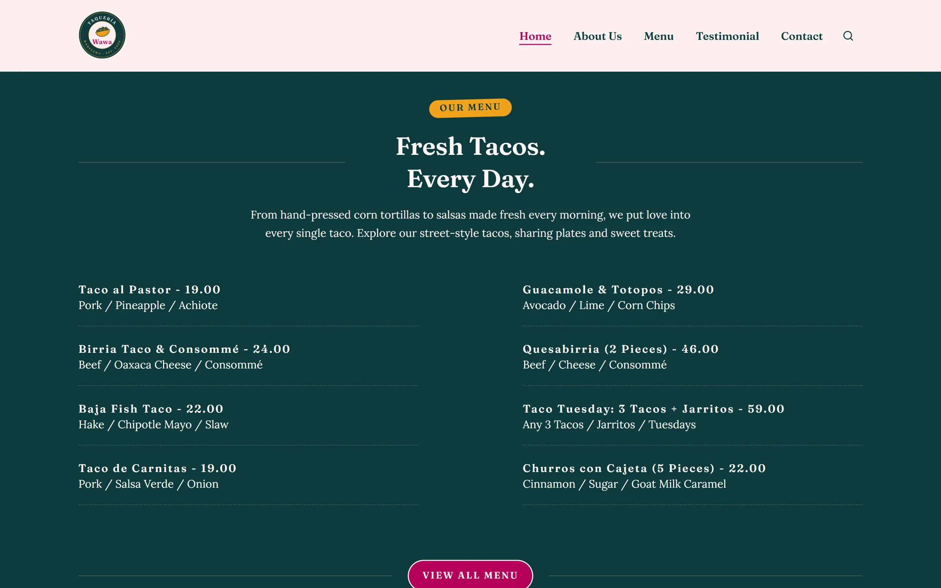Click the OUR MENU badge
This screenshot has width=941, height=588.
tap(470, 108)
